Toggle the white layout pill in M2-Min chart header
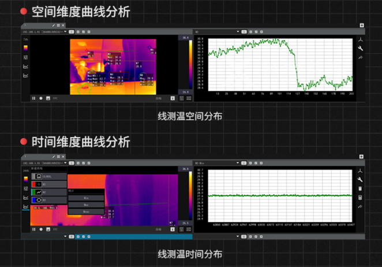This screenshot has height=267, width=382. [244, 163]
